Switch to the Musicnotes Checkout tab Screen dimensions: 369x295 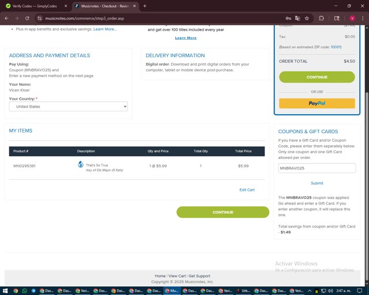tap(105, 6)
